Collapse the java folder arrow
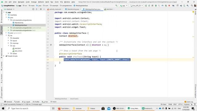 6,17
